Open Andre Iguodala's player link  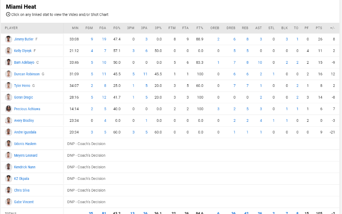25,132
